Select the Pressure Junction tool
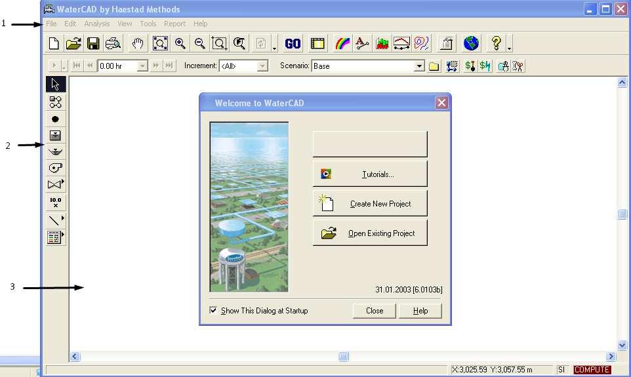The image size is (631, 377). [56, 119]
